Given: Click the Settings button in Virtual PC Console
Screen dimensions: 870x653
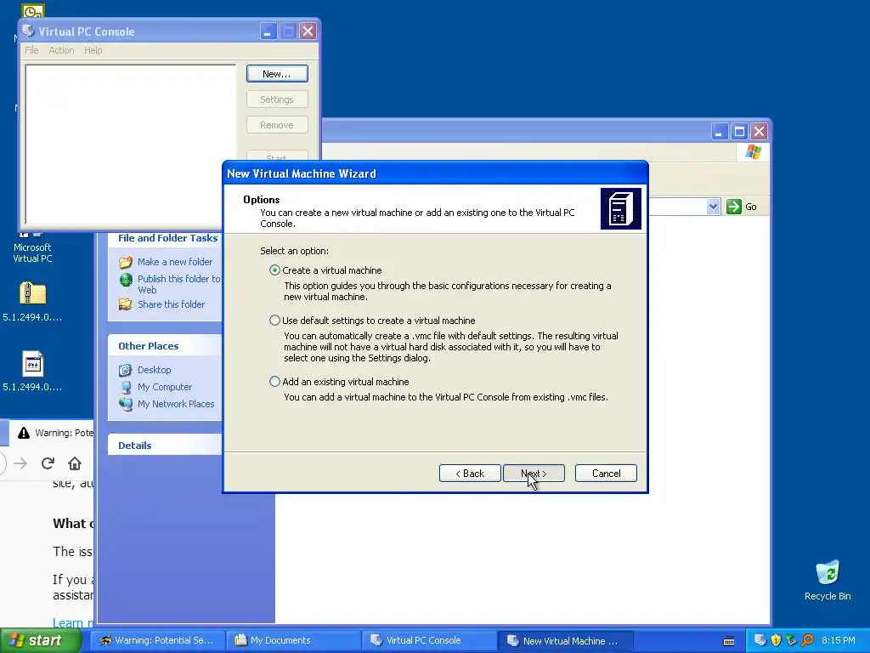Looking at the screenshot, I should pyautogui.click(x=277, y=99).
